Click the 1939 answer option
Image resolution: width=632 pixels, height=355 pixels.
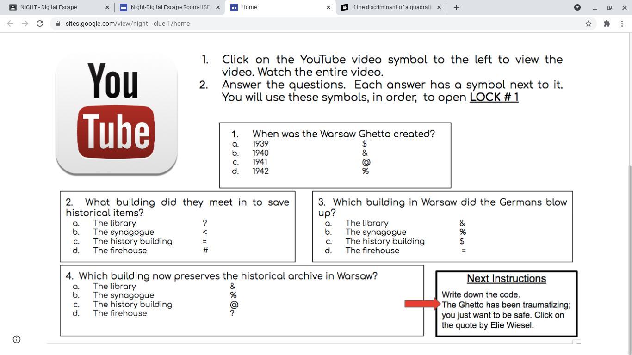pyautogui.click(x=260, y=144)
